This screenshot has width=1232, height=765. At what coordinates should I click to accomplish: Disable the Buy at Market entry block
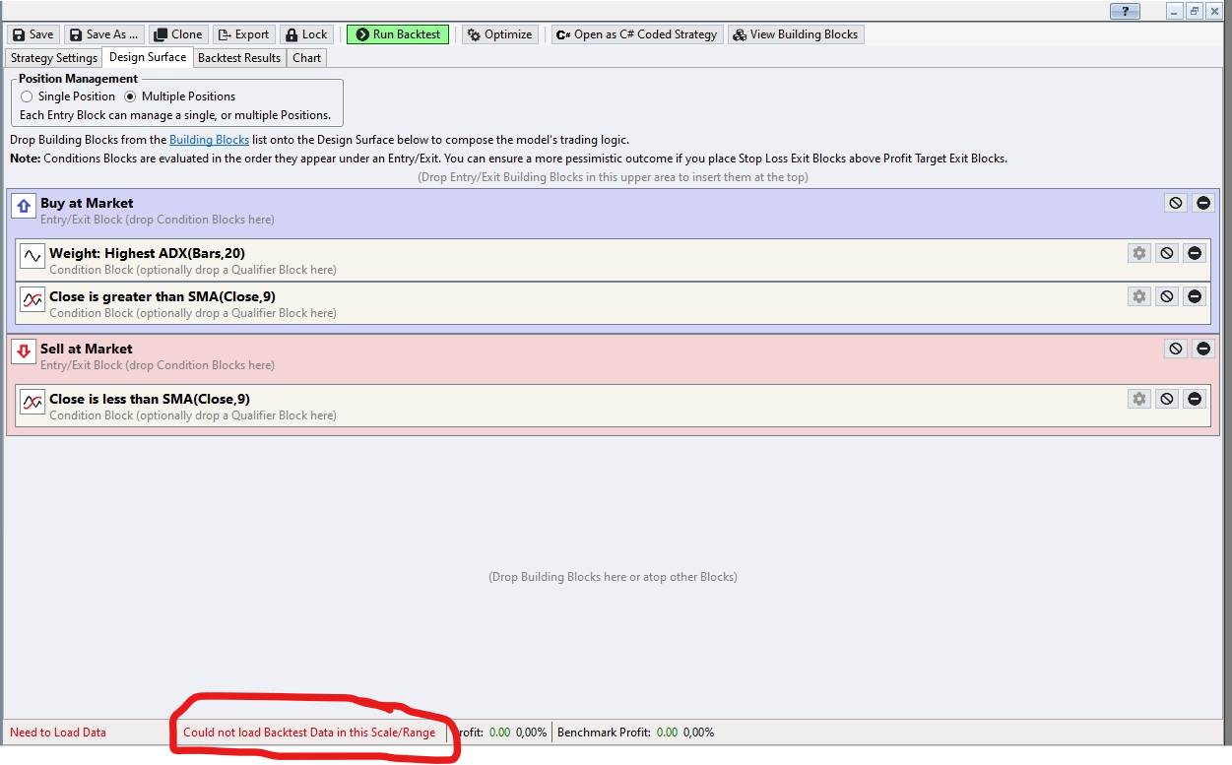1176,203
